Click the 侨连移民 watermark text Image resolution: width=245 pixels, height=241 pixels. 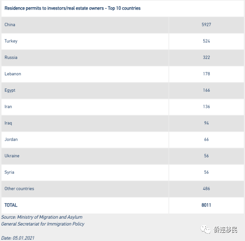click(226, 230)
